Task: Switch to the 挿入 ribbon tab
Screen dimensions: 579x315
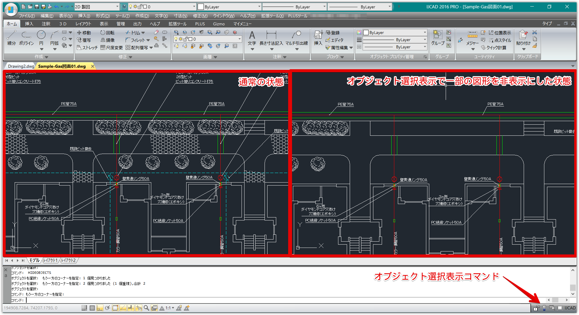Action: pyautogui.click(x=29, y=24)
